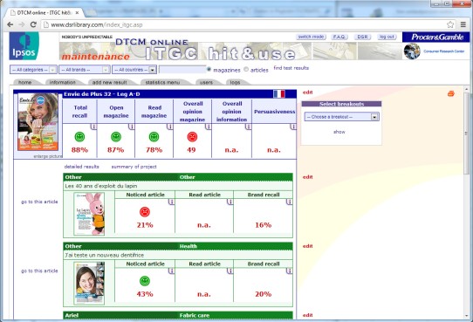The height and width of the screenshot is (322, 473).
Task: Click the Ipsos logo
Action: (24, 46)
